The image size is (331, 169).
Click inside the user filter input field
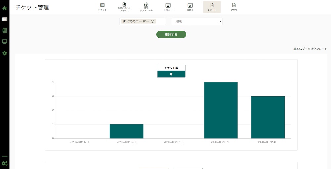160,21
